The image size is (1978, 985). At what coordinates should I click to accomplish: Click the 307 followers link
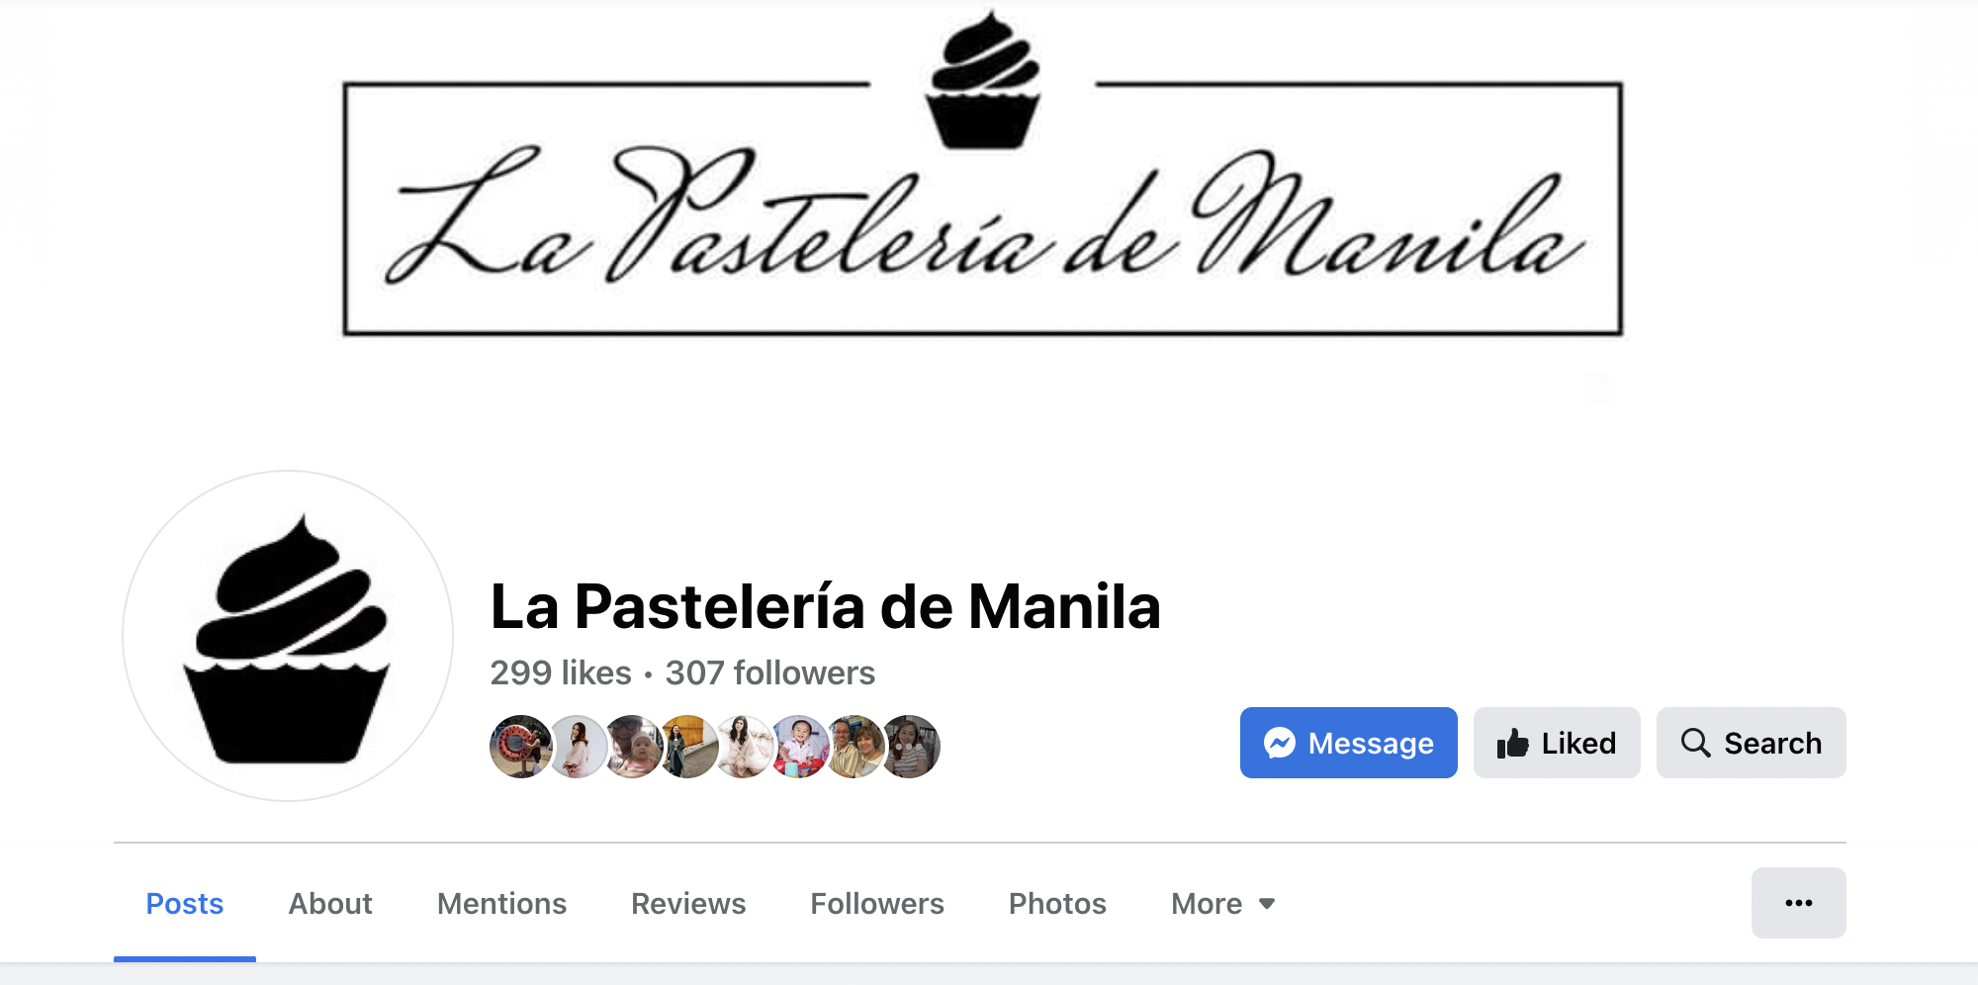770,673
